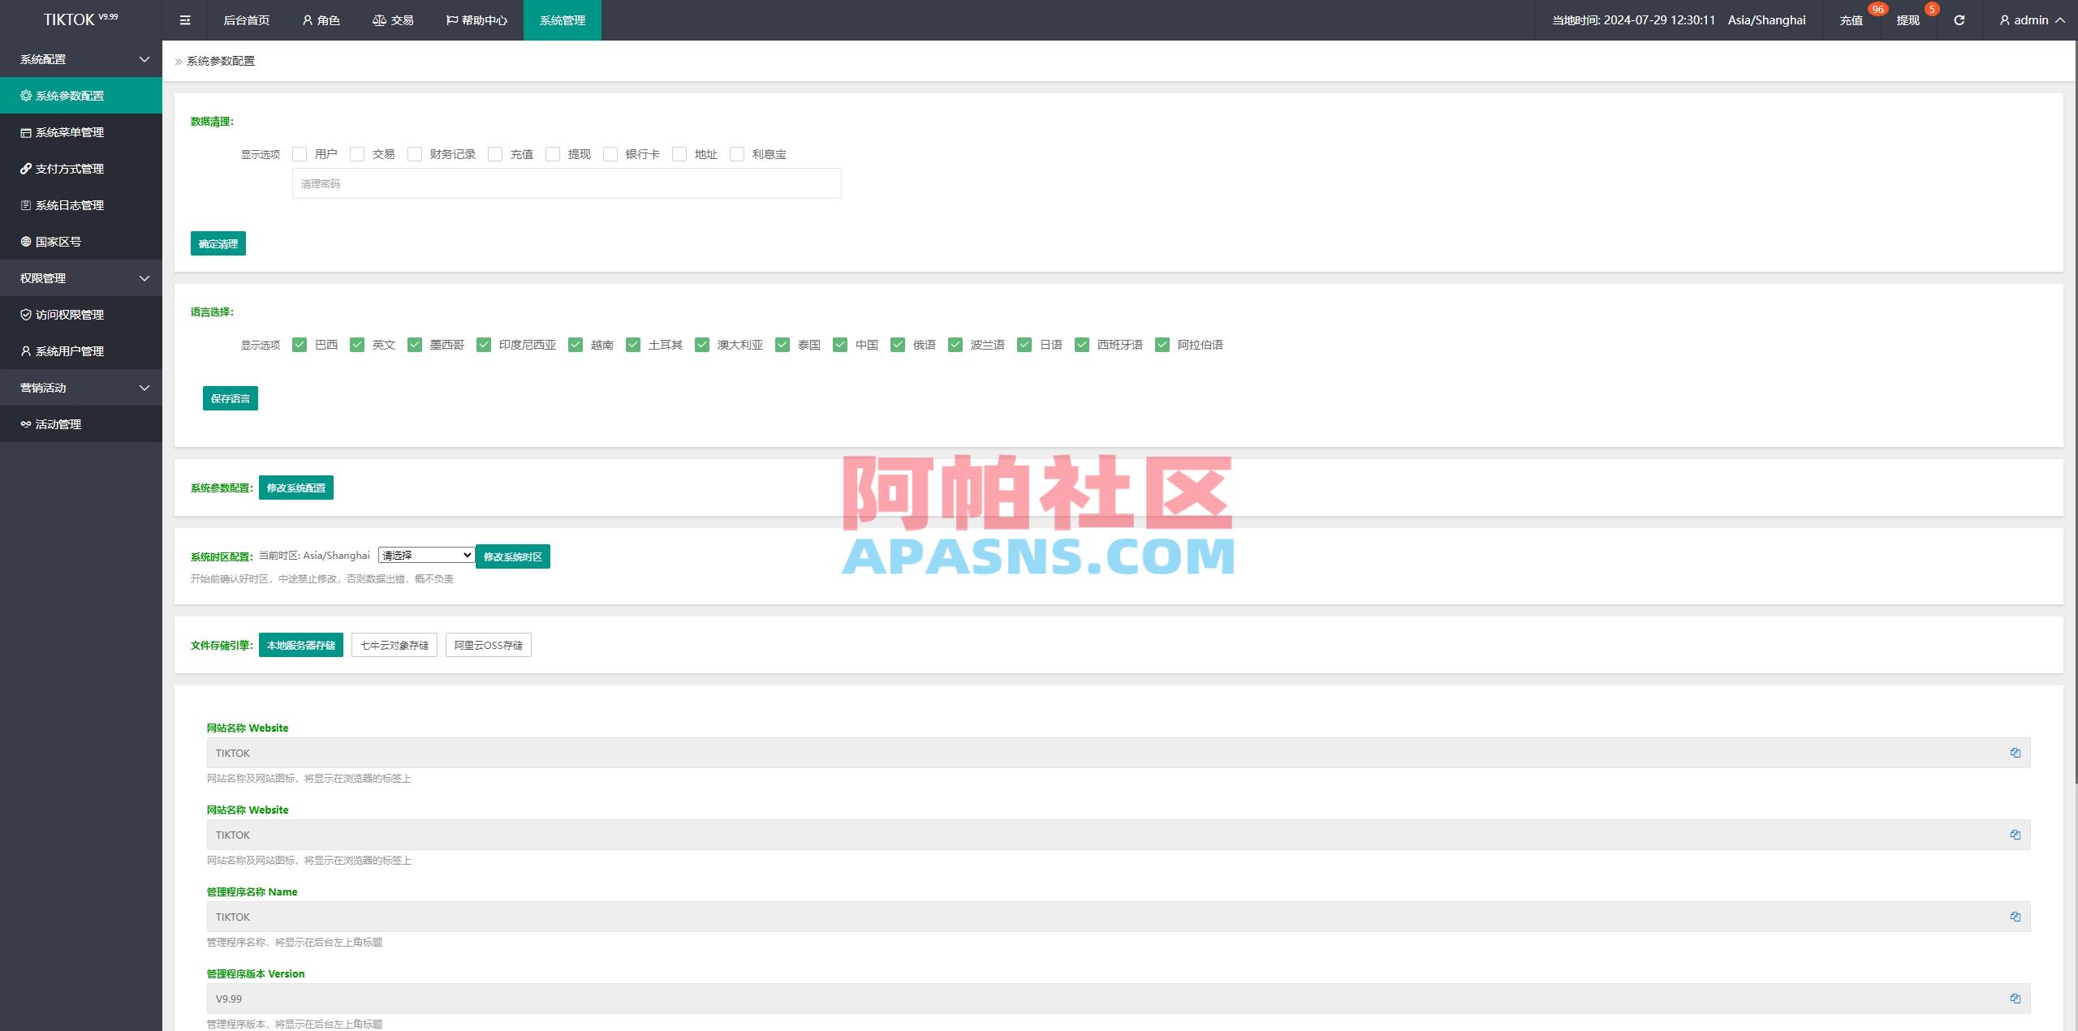
Task: Open 系统用户管理 in the sidebar
Action: [x=69, y=351]
